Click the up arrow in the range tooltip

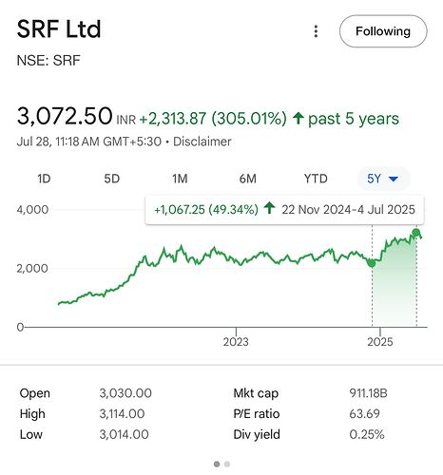269,208
